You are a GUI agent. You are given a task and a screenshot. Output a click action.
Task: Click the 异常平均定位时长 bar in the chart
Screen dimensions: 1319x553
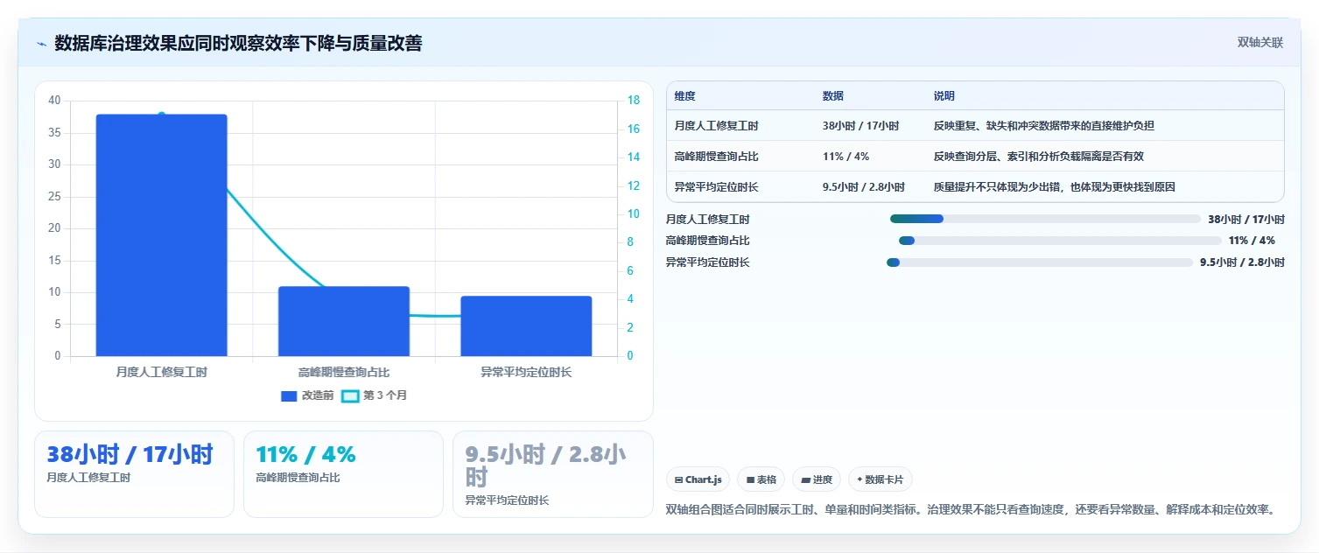(x=526, y=325)
